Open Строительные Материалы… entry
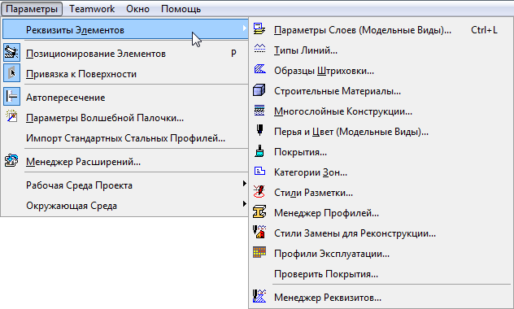The height and width of the screenshot is (309, 514). [x=338, y=91]
